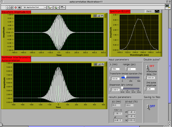Screen dimensions: 172x127
Task: Click the Waveform graph x-axis label Time
Action: pos(59,55)
